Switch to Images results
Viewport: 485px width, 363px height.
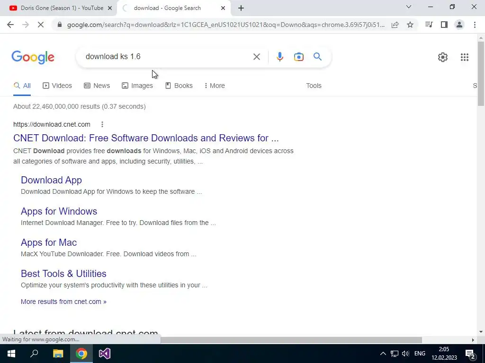tap(137, 86)
